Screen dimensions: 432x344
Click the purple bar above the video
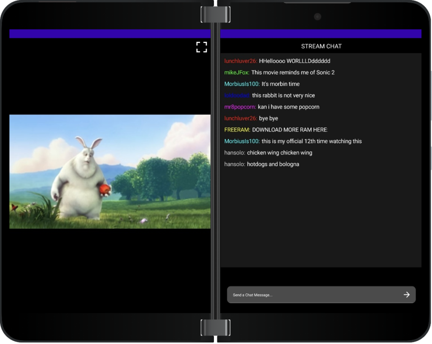[x=110, y=34]
